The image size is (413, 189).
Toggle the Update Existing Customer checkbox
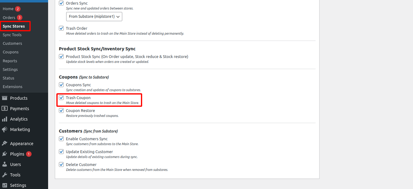[x=61, y=152]
